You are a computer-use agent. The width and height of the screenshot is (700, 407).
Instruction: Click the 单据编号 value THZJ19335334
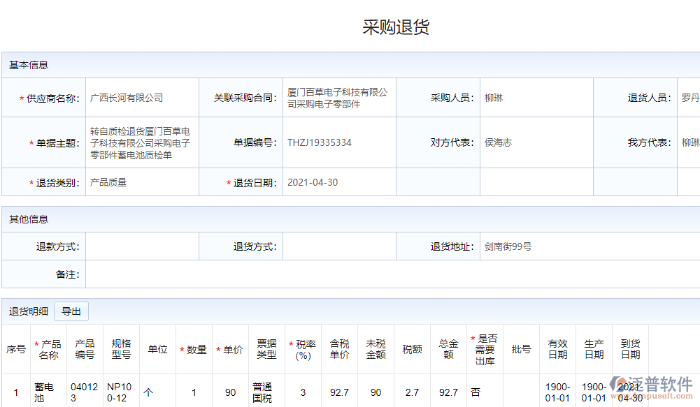[339, 143]
